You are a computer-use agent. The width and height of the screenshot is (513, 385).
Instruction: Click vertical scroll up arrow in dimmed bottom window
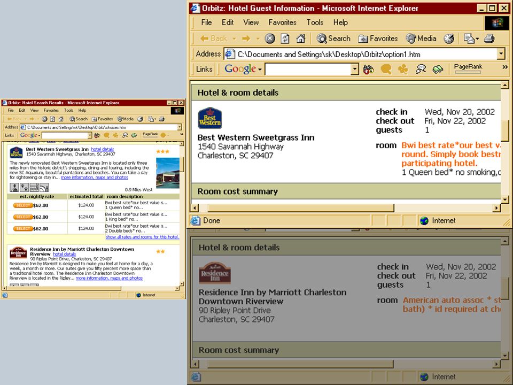[505, 242]
